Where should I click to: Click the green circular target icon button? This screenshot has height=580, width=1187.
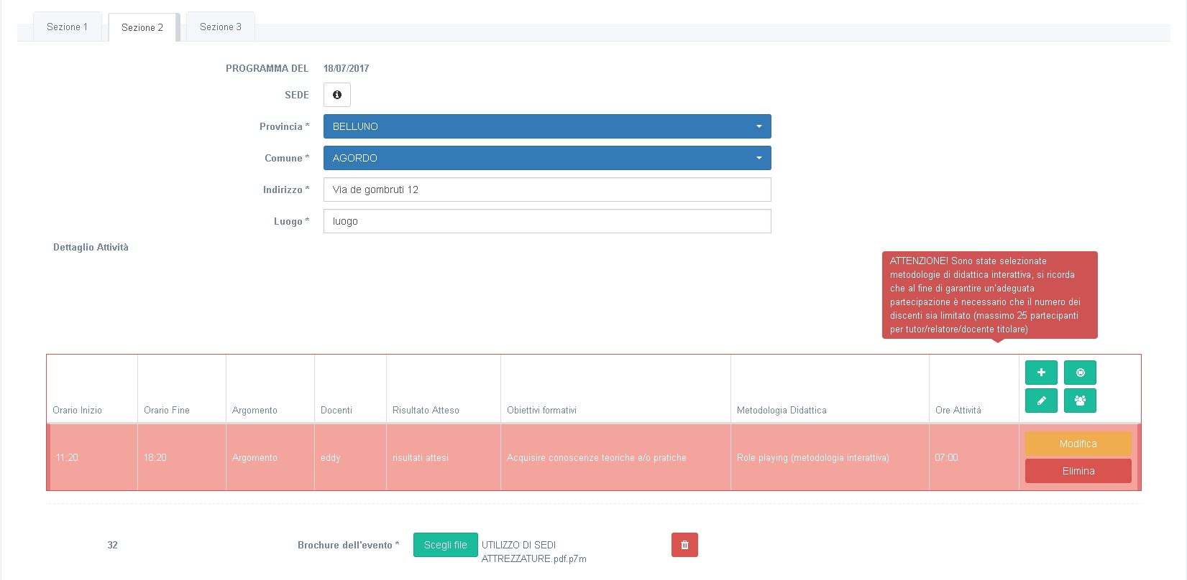[x=1080, y=373]
